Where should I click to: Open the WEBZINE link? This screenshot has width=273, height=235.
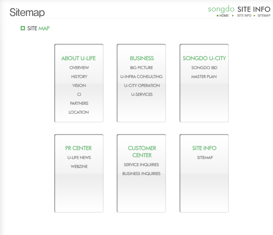[x=79, y=167]
